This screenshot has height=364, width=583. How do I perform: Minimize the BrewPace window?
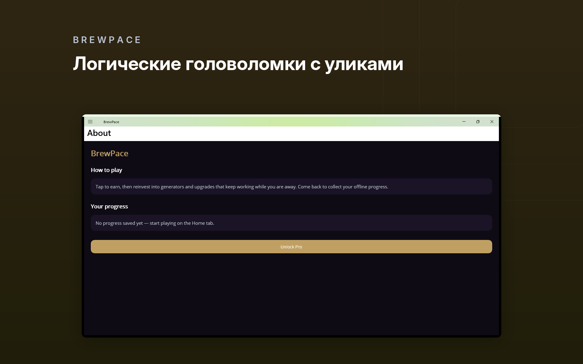pos(464,122)
